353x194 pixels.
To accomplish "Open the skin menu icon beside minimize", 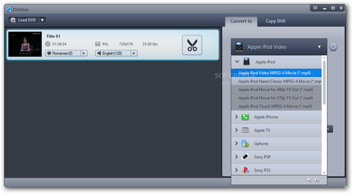I will tap(315, 8).
